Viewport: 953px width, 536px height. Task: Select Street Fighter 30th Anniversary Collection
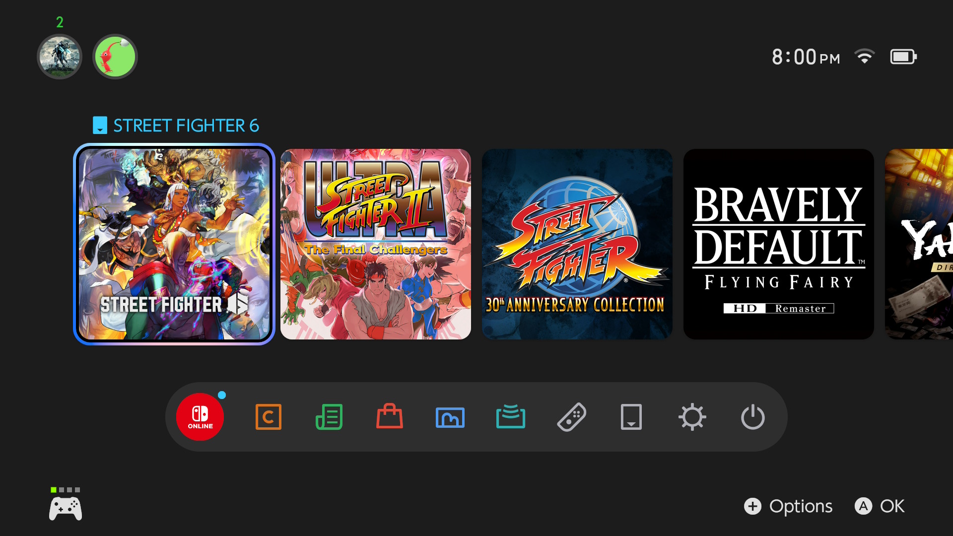tap(577, 244)
